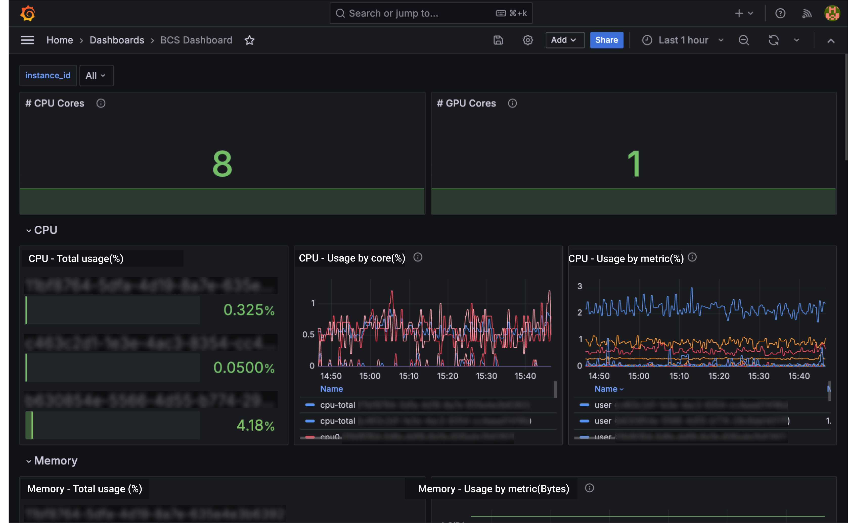Open dashboard settings gear icon
Image resolution: width=848 pixels, height=523 pixels.
coord(528,40)
